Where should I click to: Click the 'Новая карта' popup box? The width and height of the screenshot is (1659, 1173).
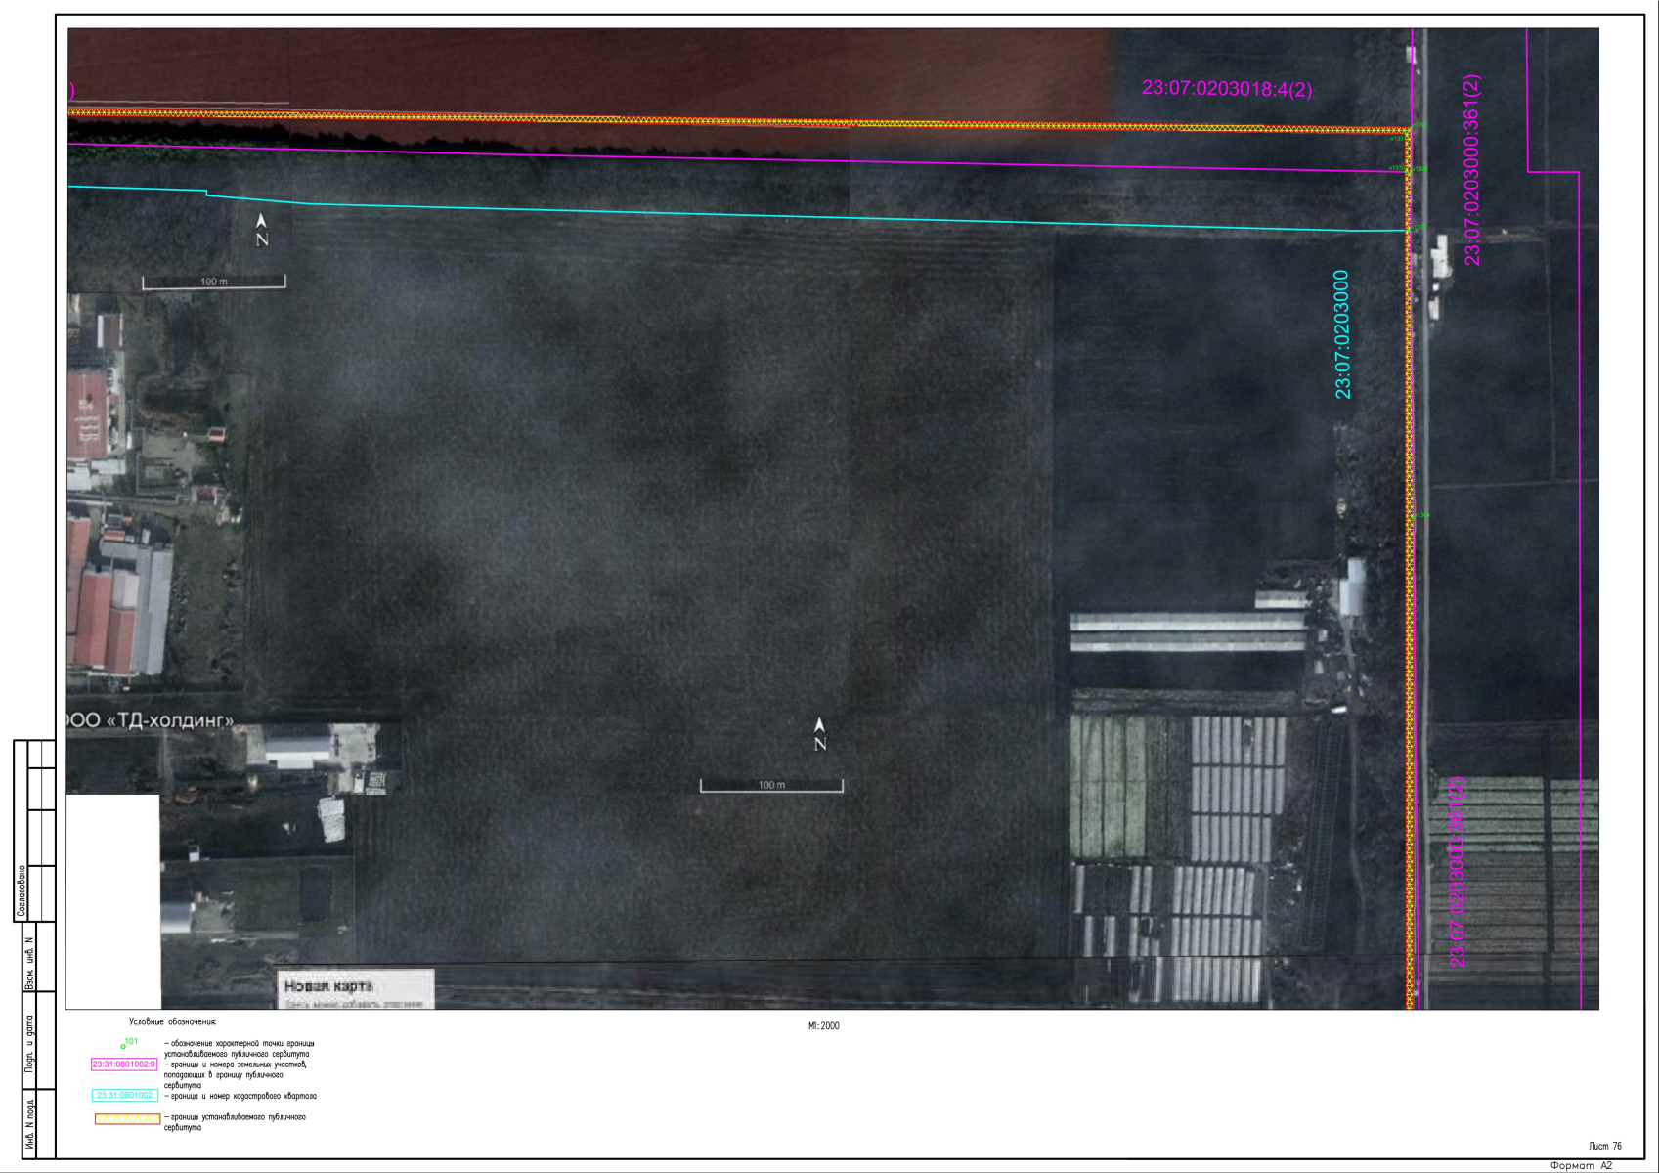tap(355, 987)
